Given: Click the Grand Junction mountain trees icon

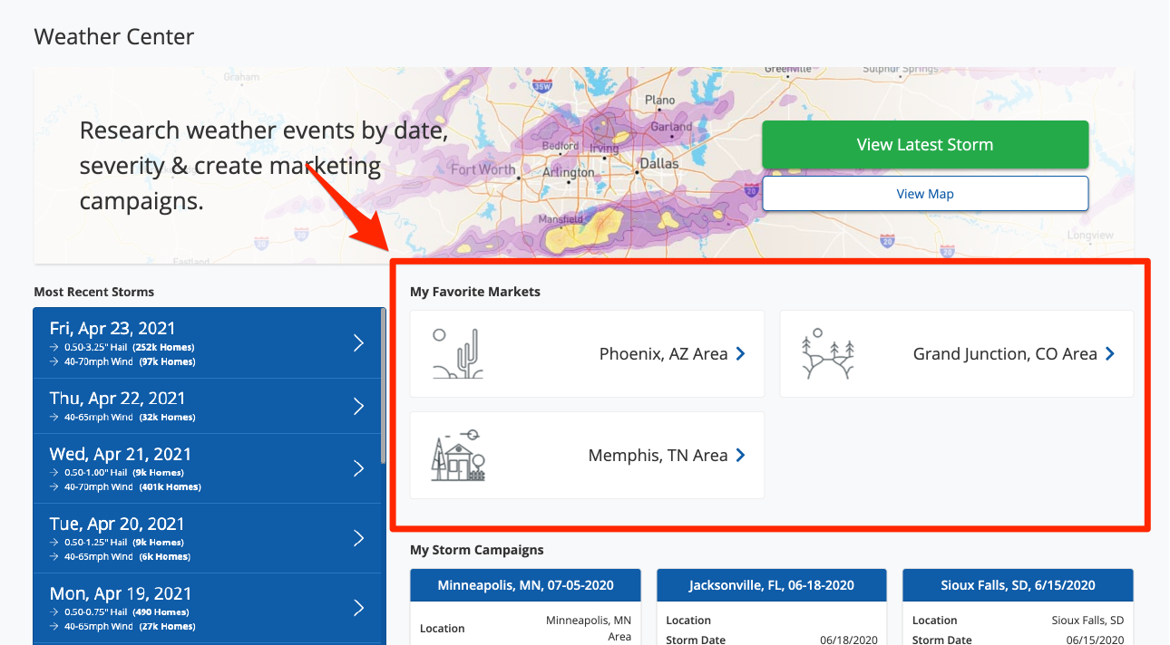Looking at the screenshot, I should (828, 353).
